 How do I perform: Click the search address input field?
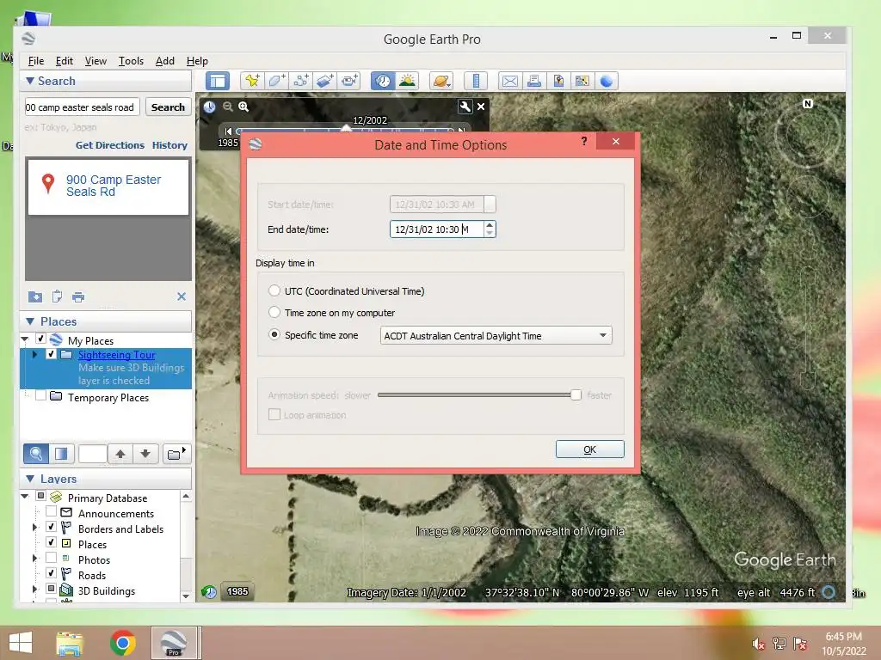pyautogui.click(x=82, y=107)
